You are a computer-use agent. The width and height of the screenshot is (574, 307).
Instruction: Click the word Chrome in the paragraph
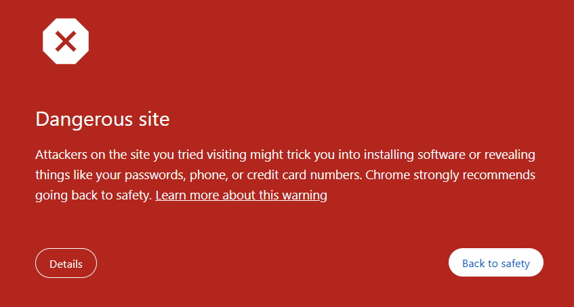pyautogui.click(x=388, y=175)
